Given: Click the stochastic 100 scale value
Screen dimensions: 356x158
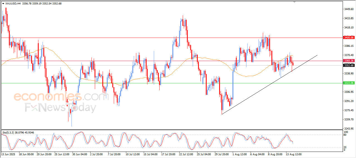Looking at the screenshot, I should tap(347, 132).
